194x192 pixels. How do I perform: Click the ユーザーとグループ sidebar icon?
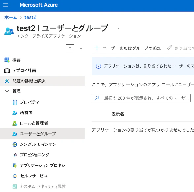(x=15, y=134)
